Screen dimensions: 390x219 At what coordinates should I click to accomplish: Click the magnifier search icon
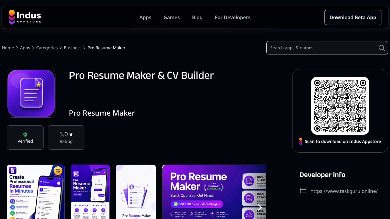tap(381, 48)
